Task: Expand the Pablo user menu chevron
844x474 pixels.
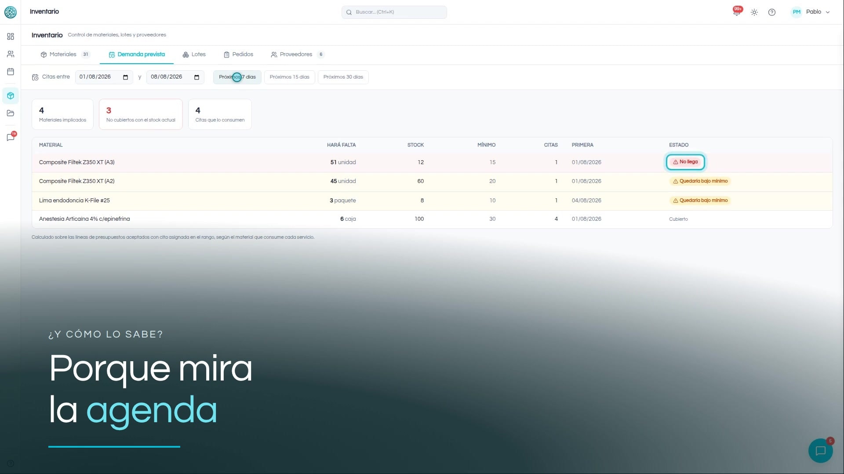Action: (828, 12)
